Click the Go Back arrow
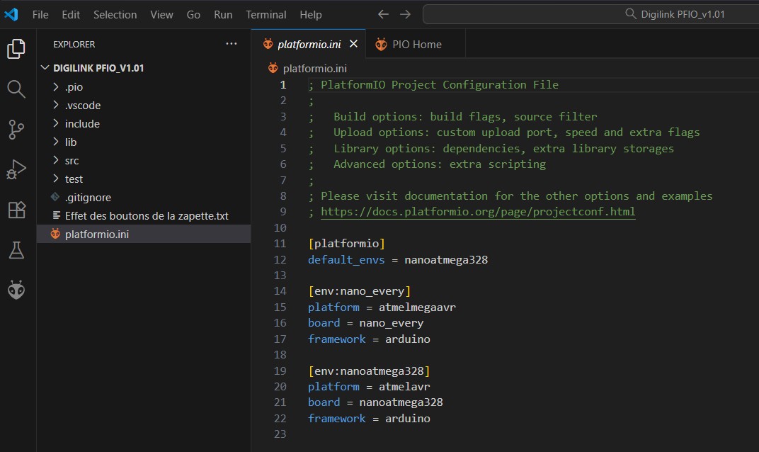Image resolution: width=759 pixels, height=452 pixels. click(x=383, y=14)
